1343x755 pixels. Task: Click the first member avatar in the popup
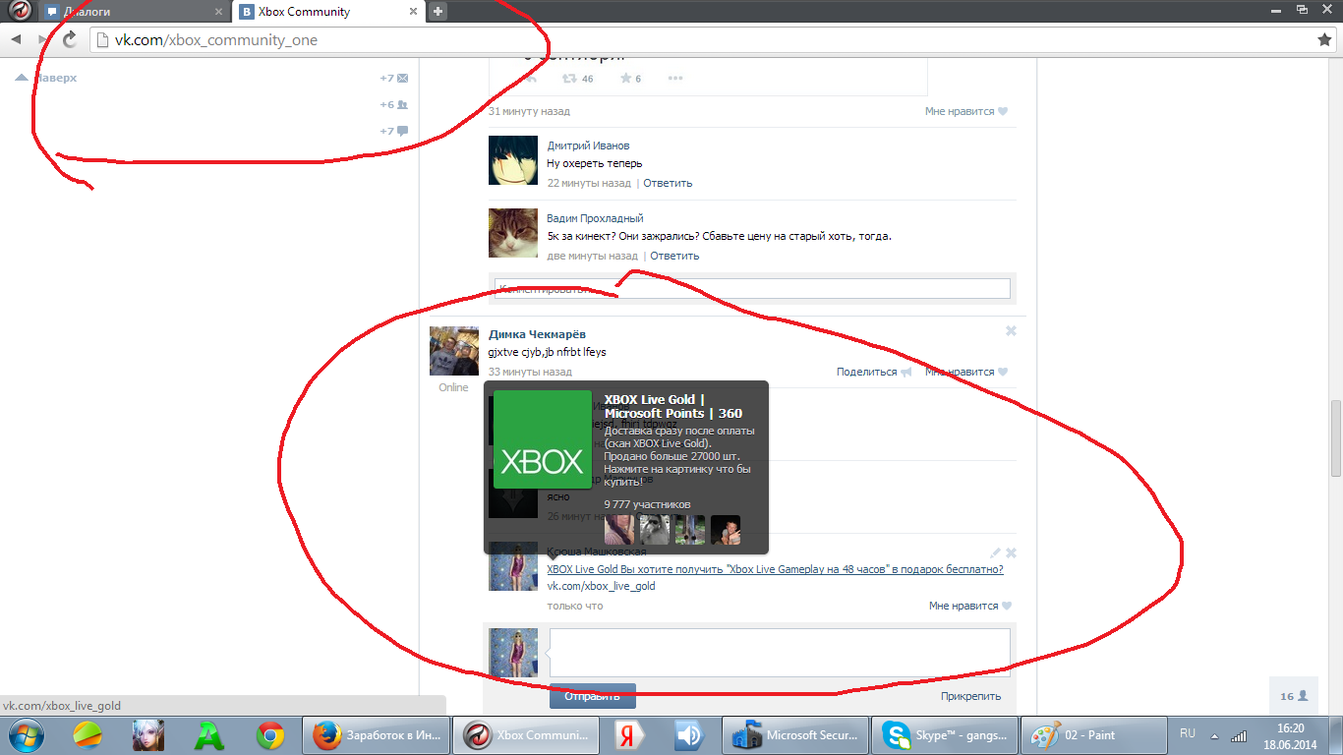coord(619,530)
